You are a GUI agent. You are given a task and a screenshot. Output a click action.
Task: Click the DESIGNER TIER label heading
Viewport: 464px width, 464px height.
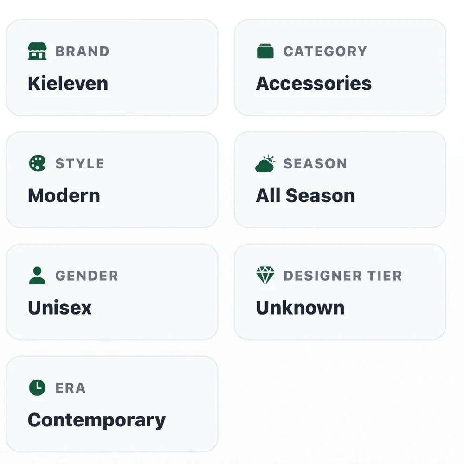tap(343, 276)
